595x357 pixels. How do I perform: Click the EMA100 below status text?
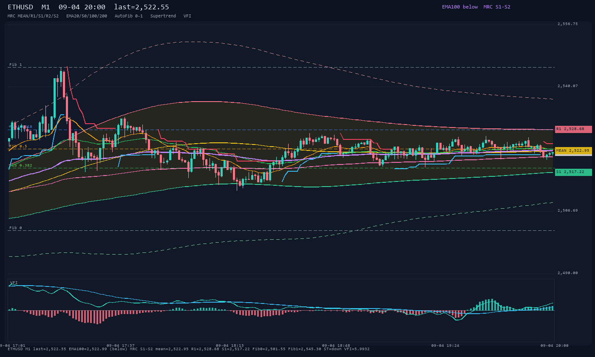[460, 7]
